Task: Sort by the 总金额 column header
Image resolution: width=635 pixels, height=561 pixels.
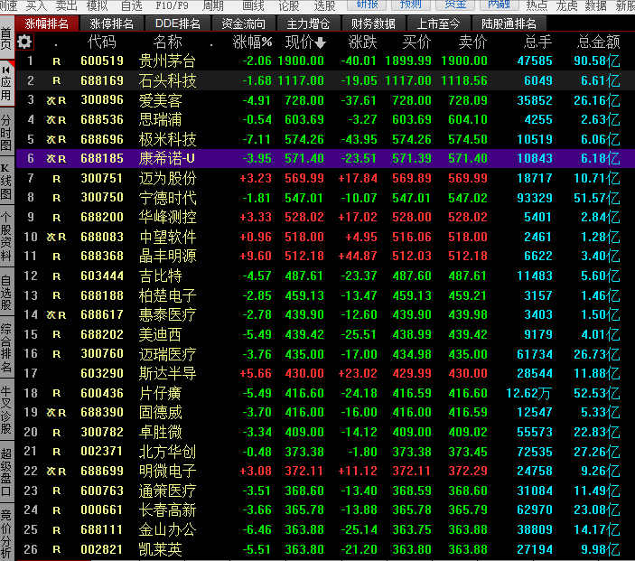Action: [x=599, y=42]
